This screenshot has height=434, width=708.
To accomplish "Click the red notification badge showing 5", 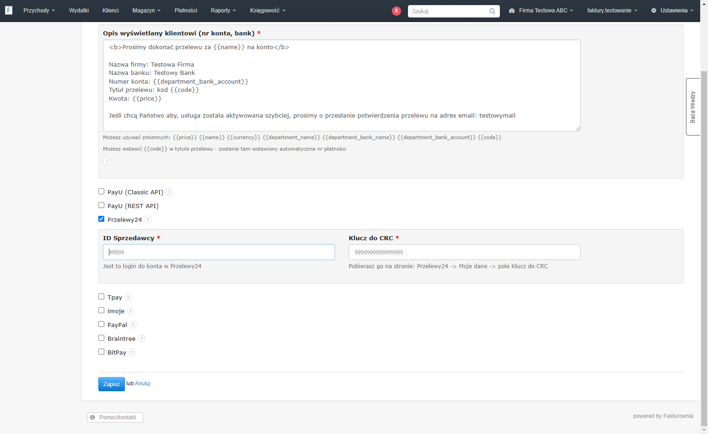I will click(x=396, y=11).
